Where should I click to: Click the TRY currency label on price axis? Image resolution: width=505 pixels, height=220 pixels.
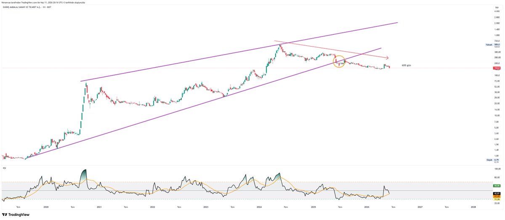click(497, 8)
